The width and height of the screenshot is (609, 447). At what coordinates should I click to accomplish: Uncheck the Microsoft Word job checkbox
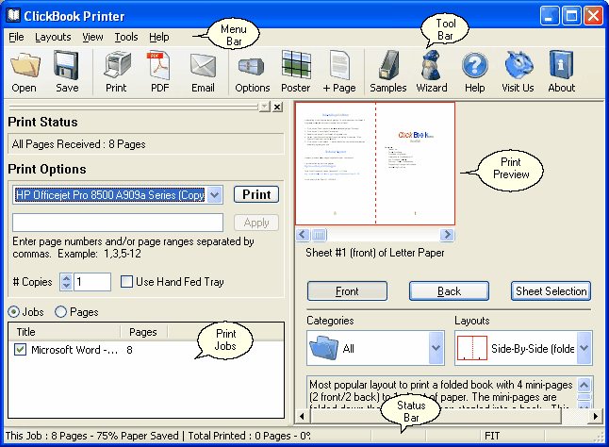[20, 350]
